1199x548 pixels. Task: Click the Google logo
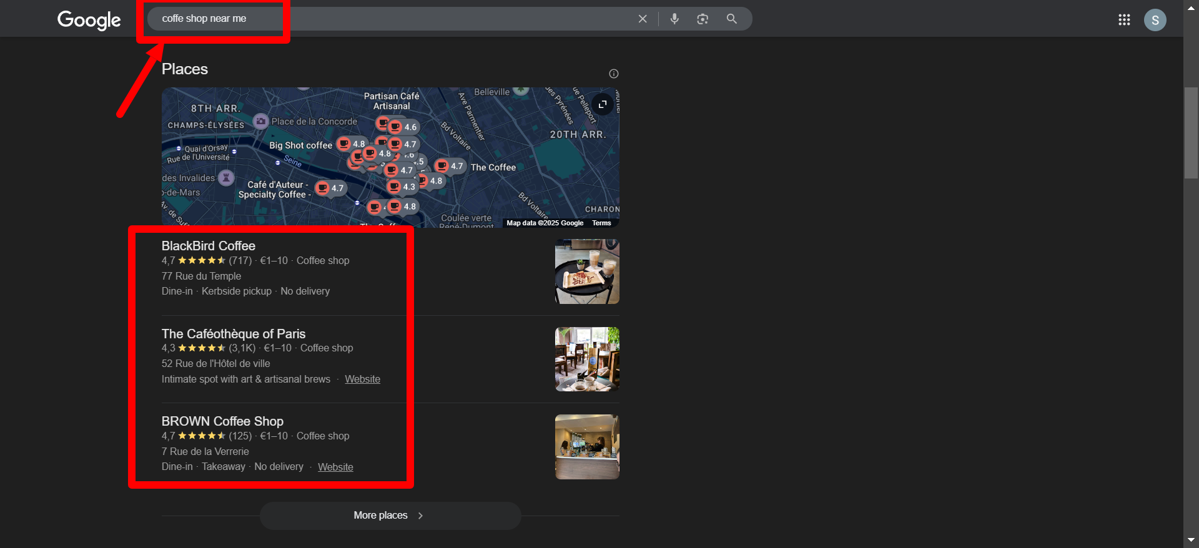pyautogui.click(x=89, y=20)
